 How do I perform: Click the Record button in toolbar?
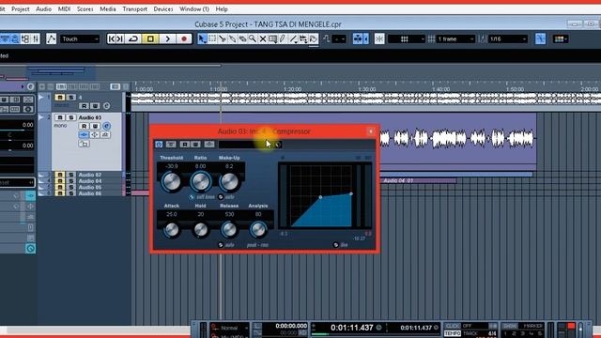tap(184, 38)
